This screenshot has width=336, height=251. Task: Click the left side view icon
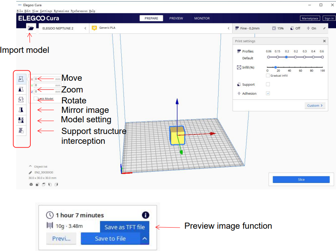[50, 185]
